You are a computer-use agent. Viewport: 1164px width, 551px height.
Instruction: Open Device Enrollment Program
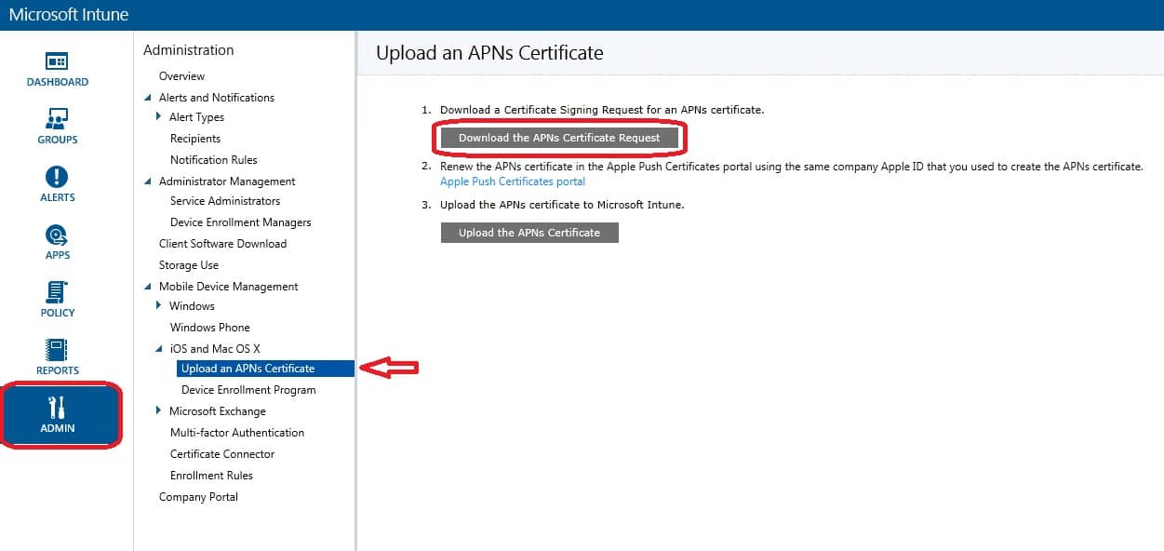[248, 390]
